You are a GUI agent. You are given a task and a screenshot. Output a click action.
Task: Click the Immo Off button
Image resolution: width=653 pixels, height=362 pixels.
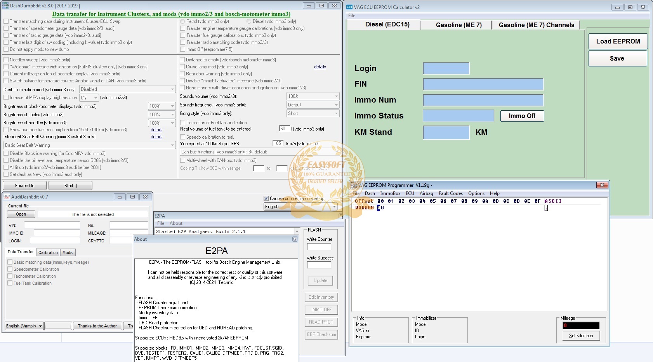click(522, 116)
